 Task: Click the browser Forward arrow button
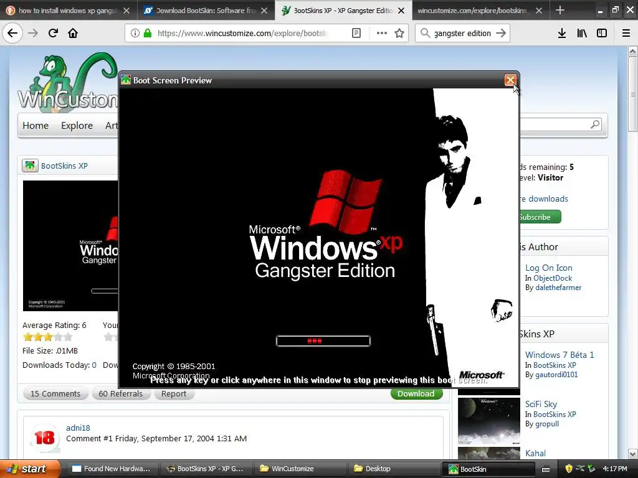pos(33,33)
